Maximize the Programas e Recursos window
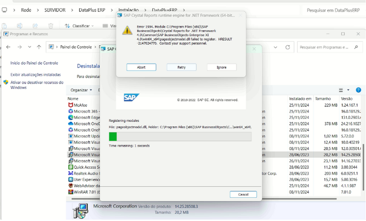Image resolution: width=366 pixels, height=221 pixels. click(343, 34)
